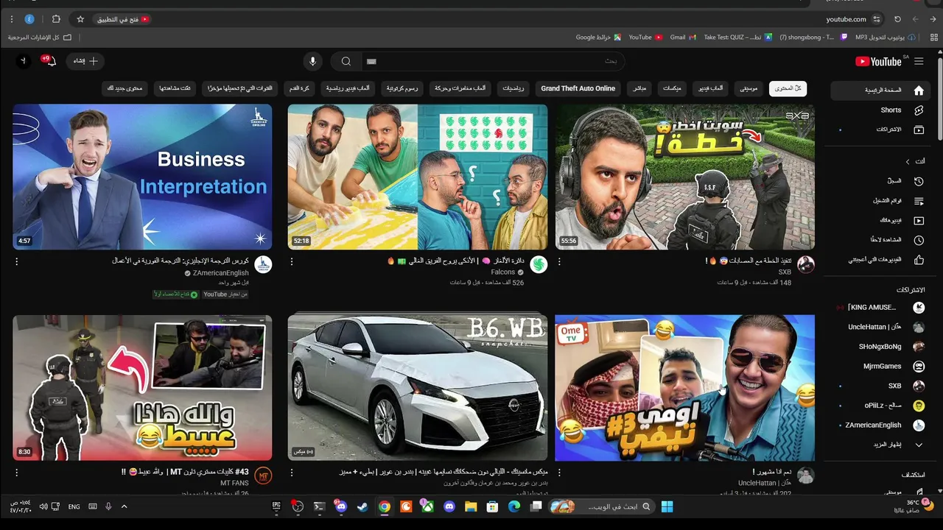Select the Music (موسيقى) filter chip
Viewport: 943px width, 530px height.
[749, 88]
